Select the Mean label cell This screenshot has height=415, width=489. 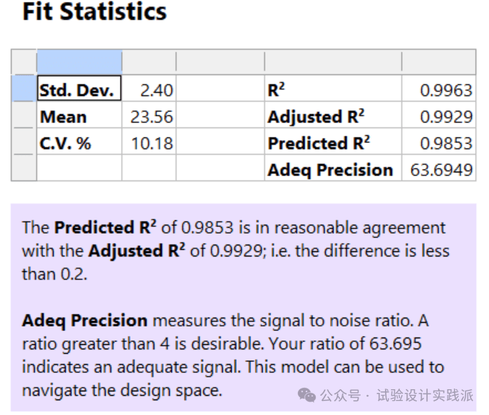pos(79,115)
